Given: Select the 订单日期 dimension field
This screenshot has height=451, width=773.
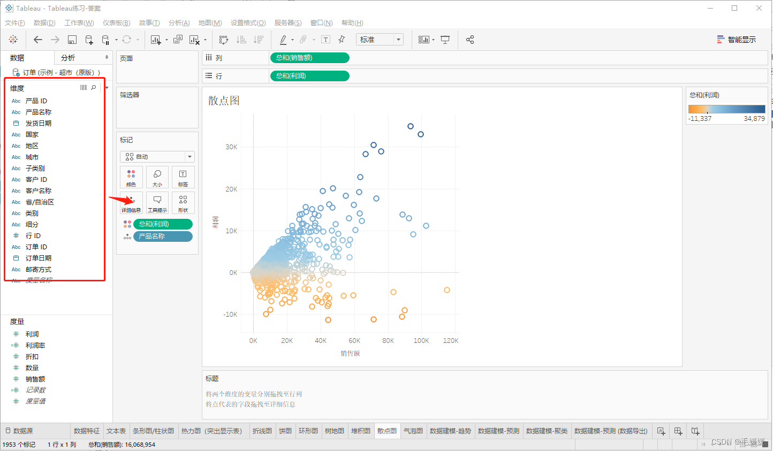Looking at the screenshot, I should [39, 258].
